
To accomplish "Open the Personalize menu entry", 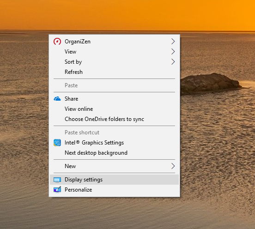I will pos(114,190).
